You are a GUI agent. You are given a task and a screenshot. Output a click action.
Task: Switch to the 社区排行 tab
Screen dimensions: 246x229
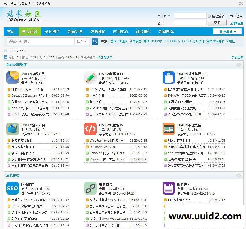[x=143, y=31]
